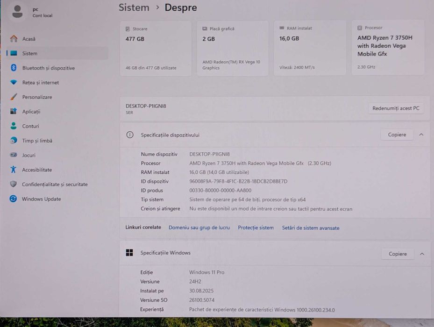
Task: Click the RAM instalat 16,0 GB card
Action: [x=310, y=48]
